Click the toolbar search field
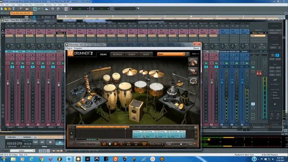Screen dimensions: 288x162 click(x=125, y=9)
